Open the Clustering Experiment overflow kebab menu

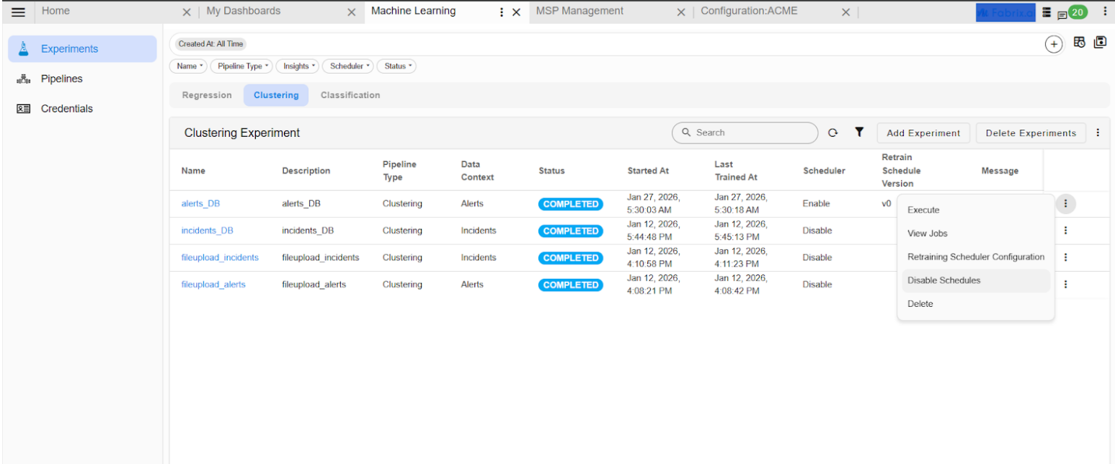pyautogui.click(x=1098, y=133)
